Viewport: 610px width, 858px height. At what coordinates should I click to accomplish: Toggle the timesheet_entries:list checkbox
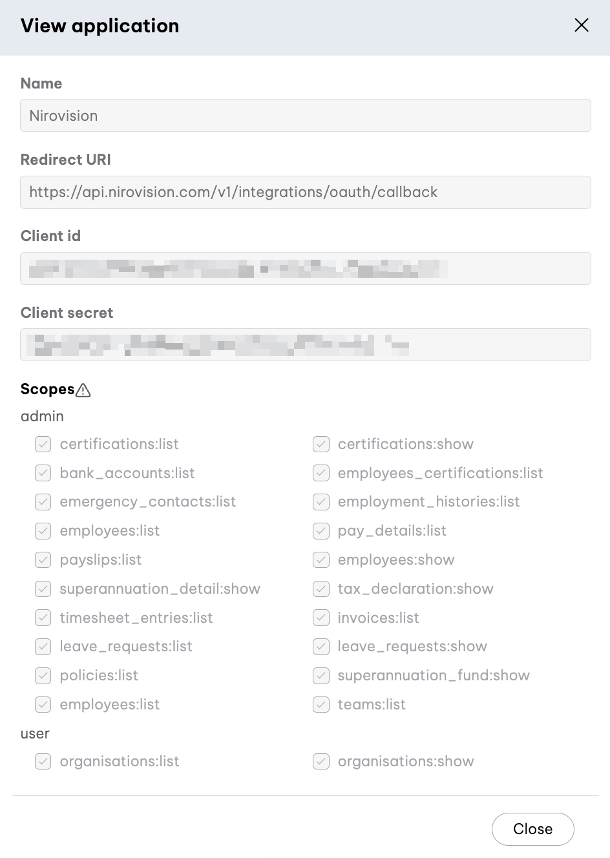(x=43, y=618)
